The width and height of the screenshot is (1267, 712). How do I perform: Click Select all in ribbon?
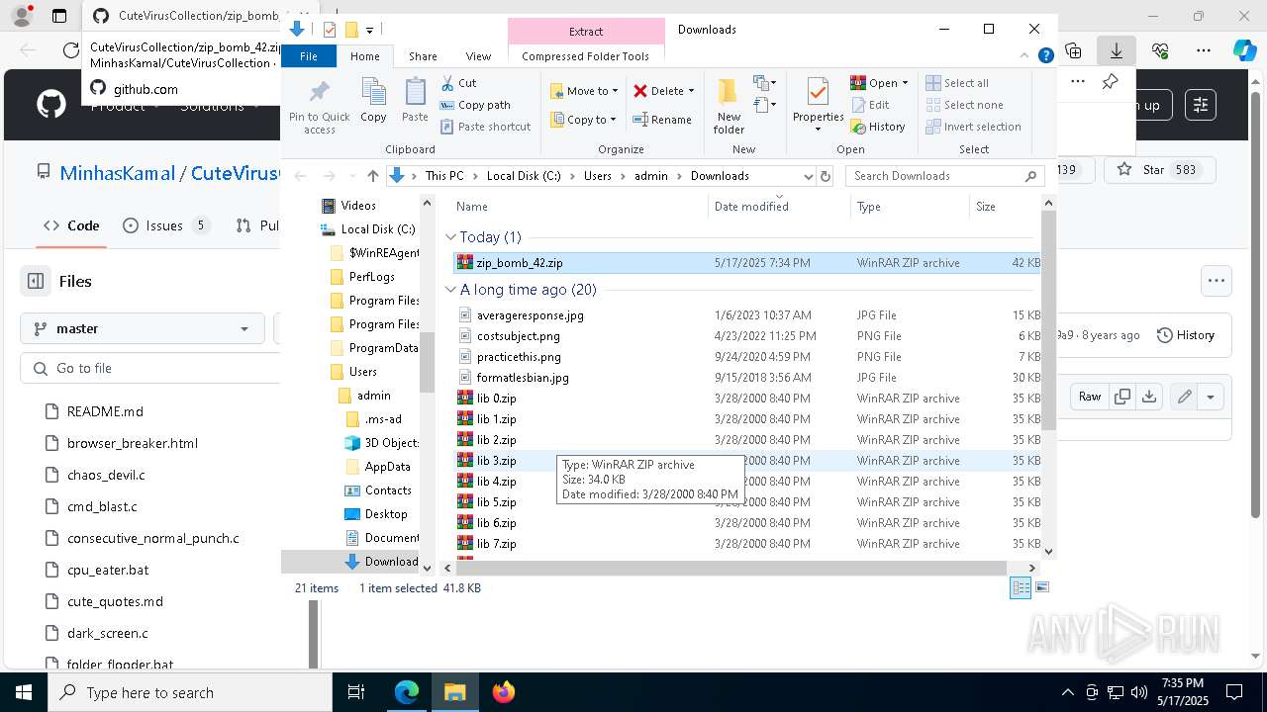(957, 83)
